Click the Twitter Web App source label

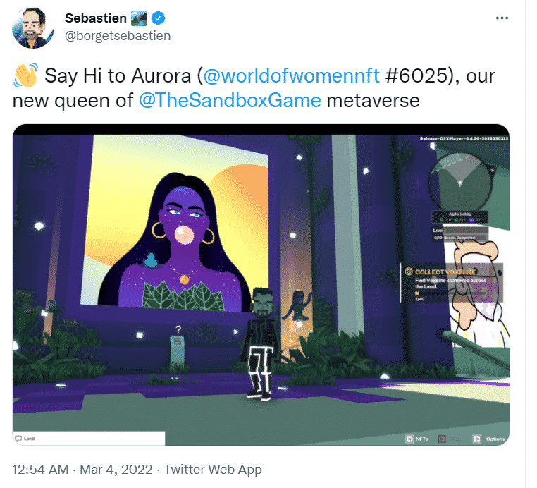pyautogui.click(x=213, y=469)
